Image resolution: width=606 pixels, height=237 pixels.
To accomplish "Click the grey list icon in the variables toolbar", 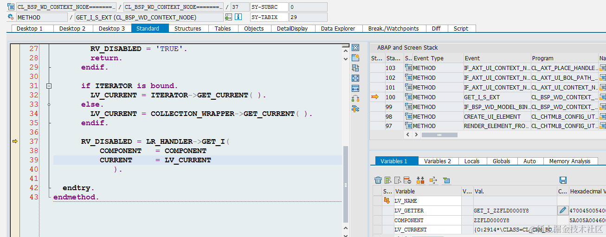I will pos(398,180).
